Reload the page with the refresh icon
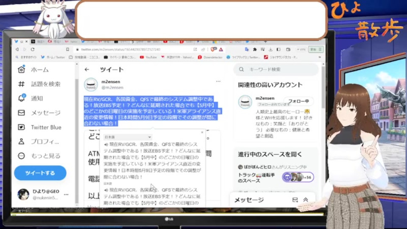Image resolution: width=407 pixels, height=229 pixels. [33, 49]
